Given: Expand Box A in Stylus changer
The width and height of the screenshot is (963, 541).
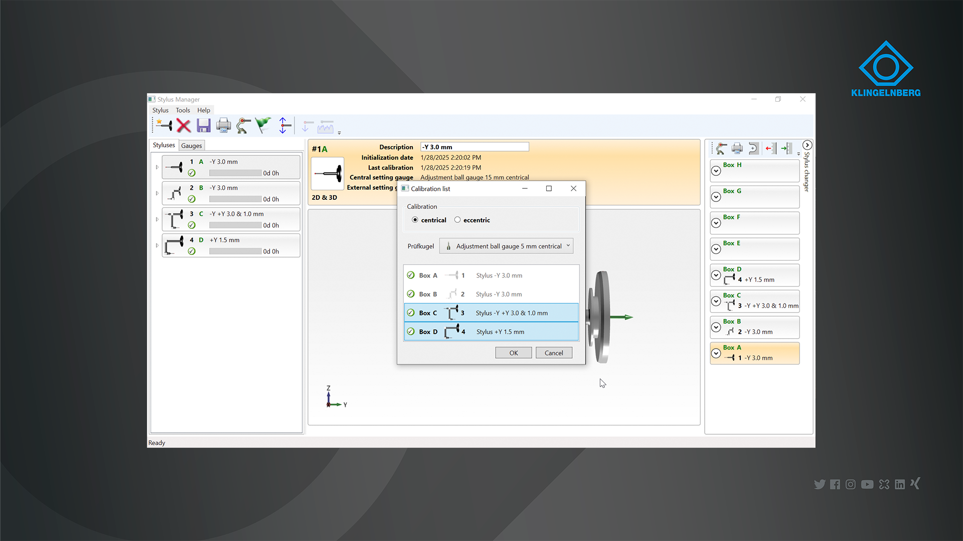Looking at the screenshot, I should click(x=716, y=353).
